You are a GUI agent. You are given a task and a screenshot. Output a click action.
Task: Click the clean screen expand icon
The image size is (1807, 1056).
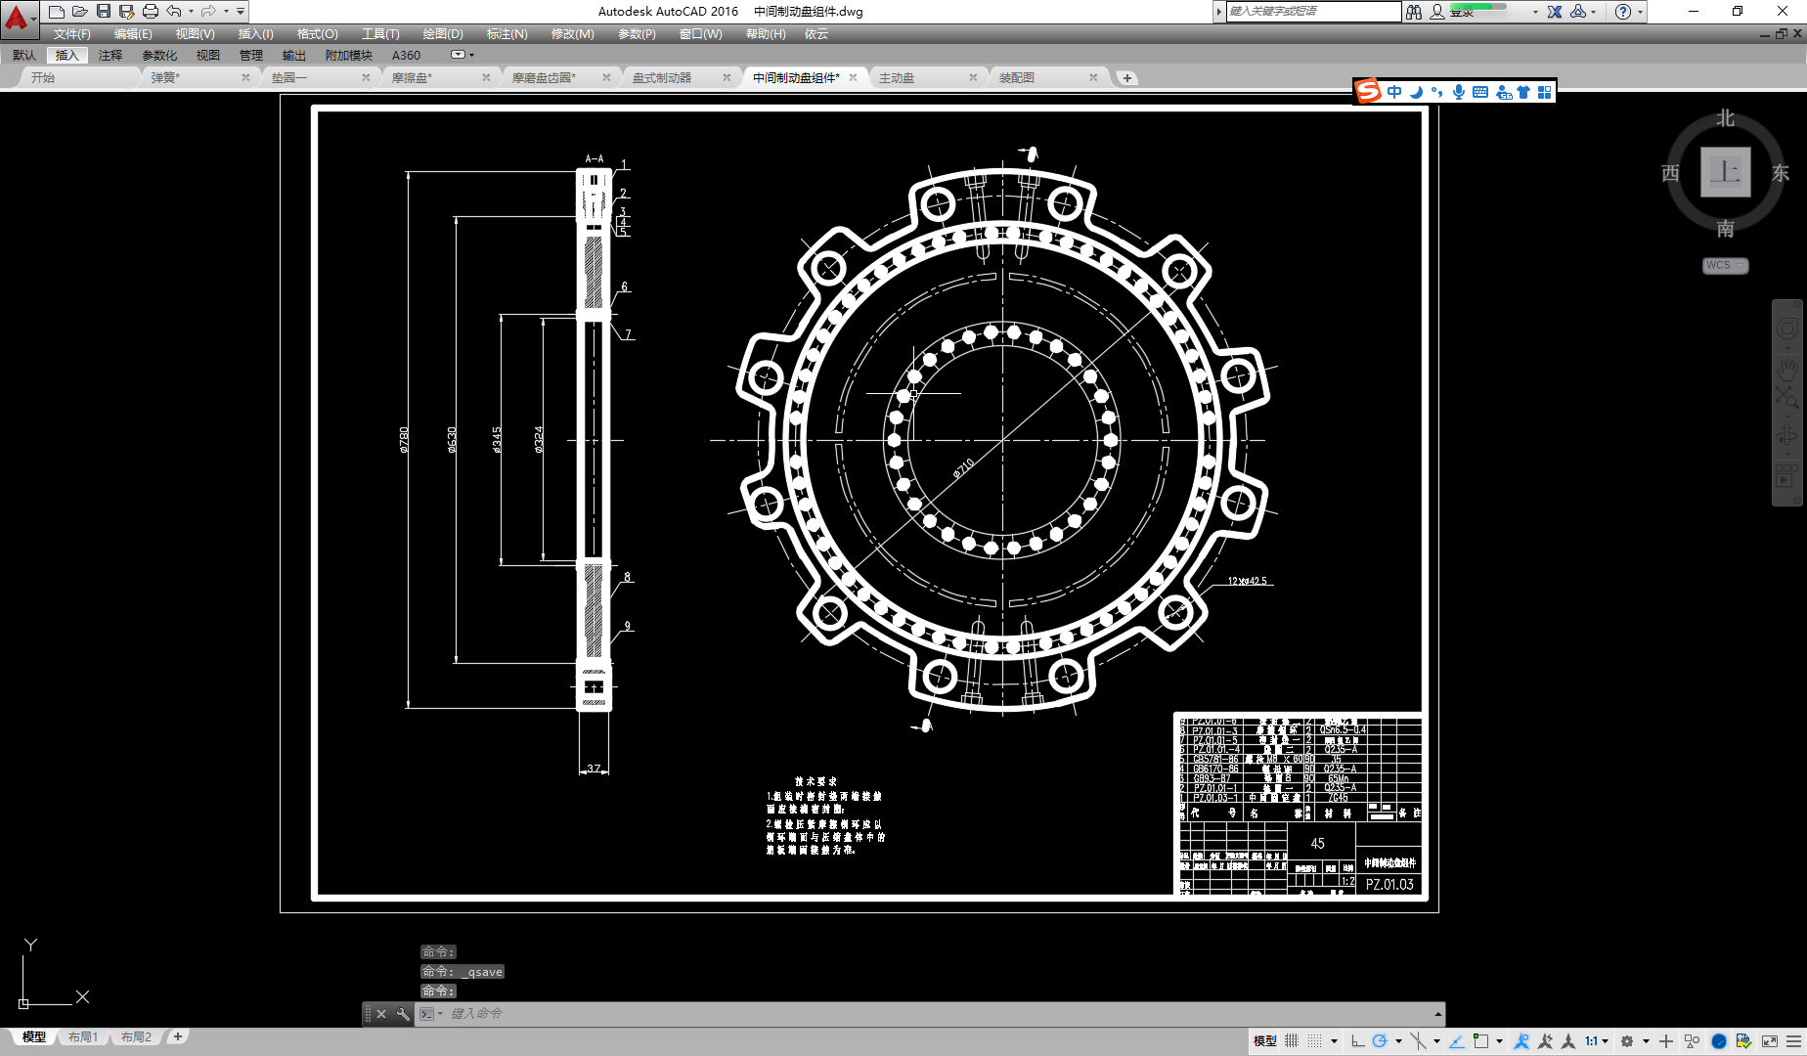pyautogui.click(x=1770, y=1041)
